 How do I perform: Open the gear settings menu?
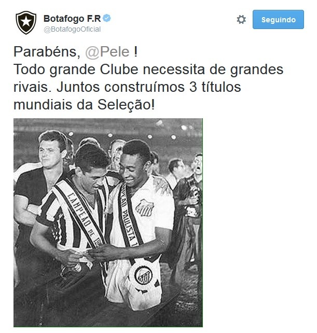point(241,20)
